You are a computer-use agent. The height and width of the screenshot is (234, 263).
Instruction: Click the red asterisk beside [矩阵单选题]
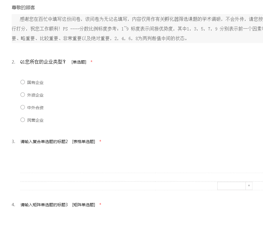[100, 205]
